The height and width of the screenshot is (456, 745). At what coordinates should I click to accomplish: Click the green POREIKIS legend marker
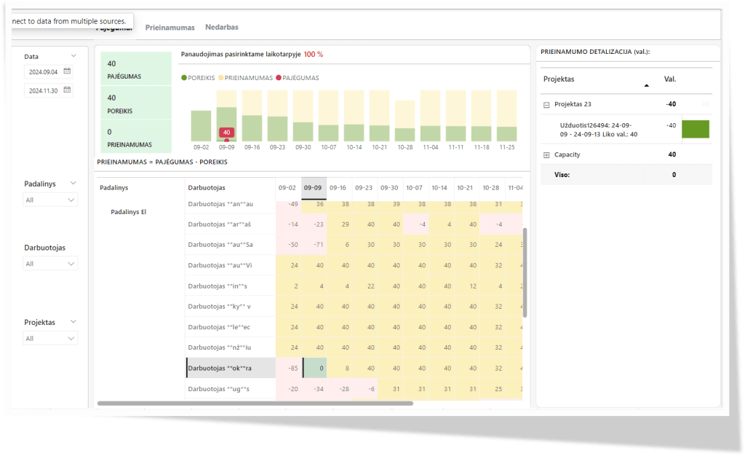pos(183,77)
